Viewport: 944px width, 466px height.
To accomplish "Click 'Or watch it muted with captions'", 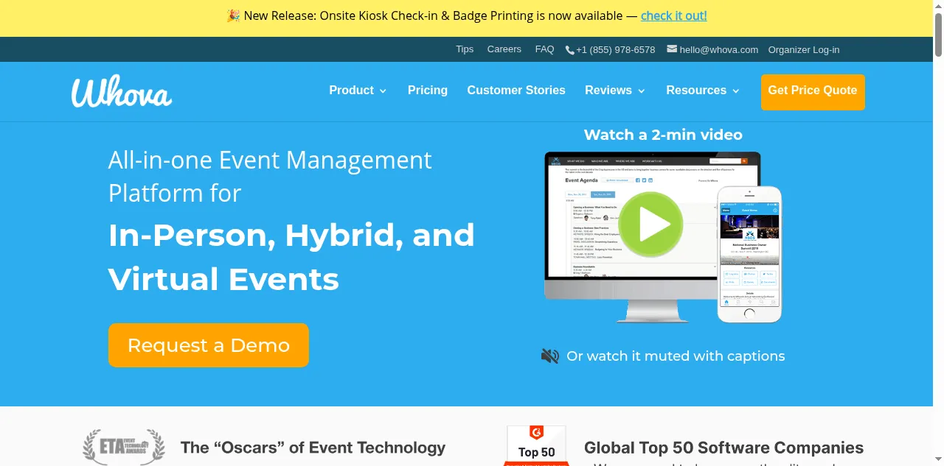I will pos(676,356).
